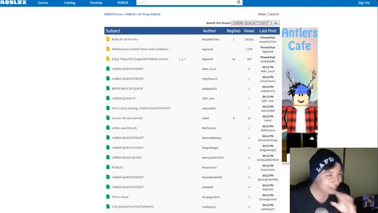Click the top header search box
The height and width of the screenshot is (213, 378).
186,3
